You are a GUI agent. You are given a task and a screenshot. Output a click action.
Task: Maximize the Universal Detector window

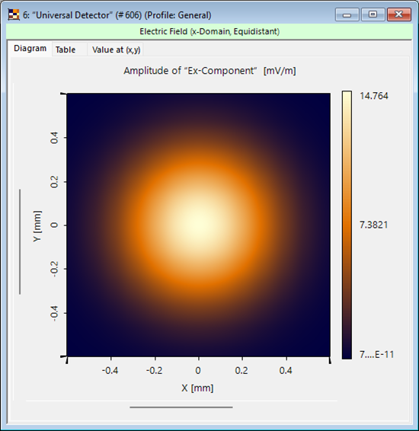pyautogui.click(x=373, y=14)
